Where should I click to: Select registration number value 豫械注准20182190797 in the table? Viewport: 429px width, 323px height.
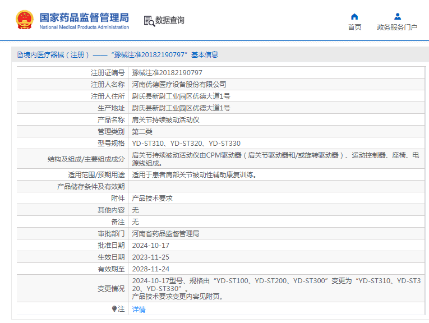(167, 73)
